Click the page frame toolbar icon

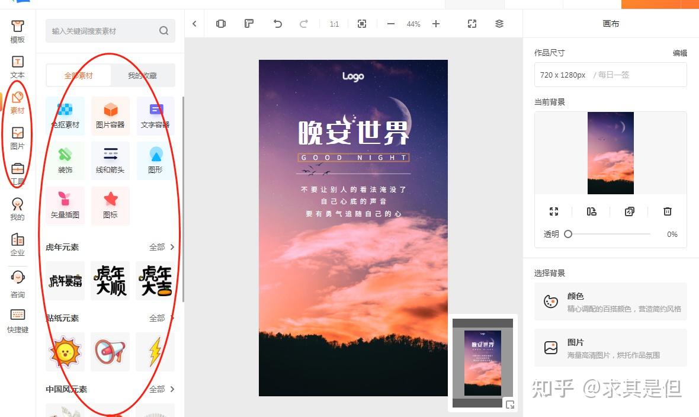click(221, 24)
